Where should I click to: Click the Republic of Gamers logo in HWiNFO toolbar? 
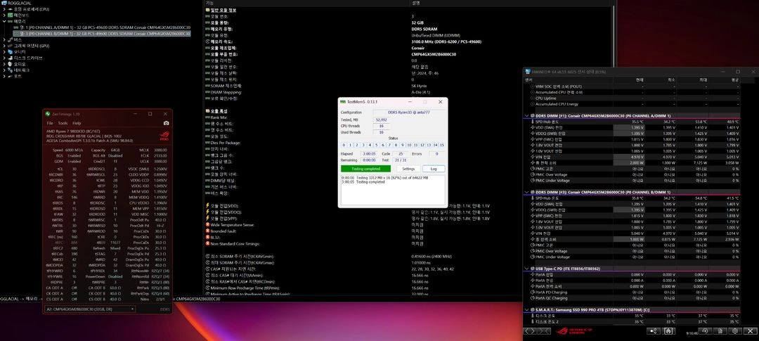[575, 331]
